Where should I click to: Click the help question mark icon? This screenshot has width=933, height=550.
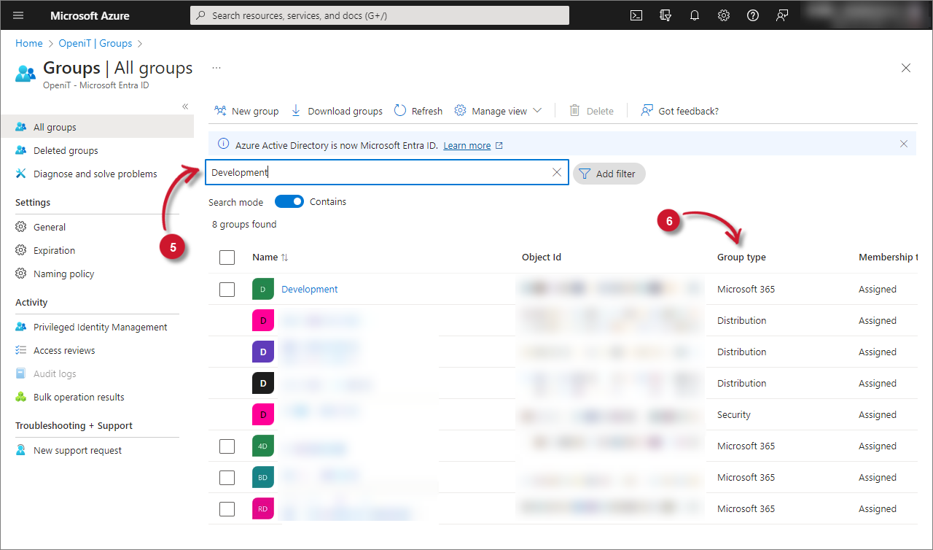pyautogui.click(x=752, y=15)
